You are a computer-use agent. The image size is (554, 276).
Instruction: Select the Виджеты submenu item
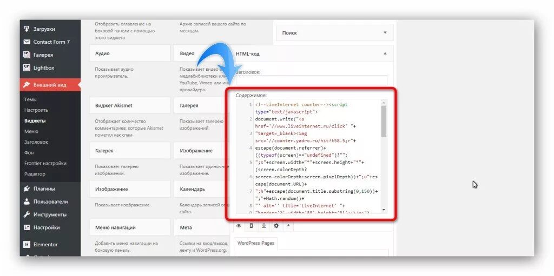[35, 120]
